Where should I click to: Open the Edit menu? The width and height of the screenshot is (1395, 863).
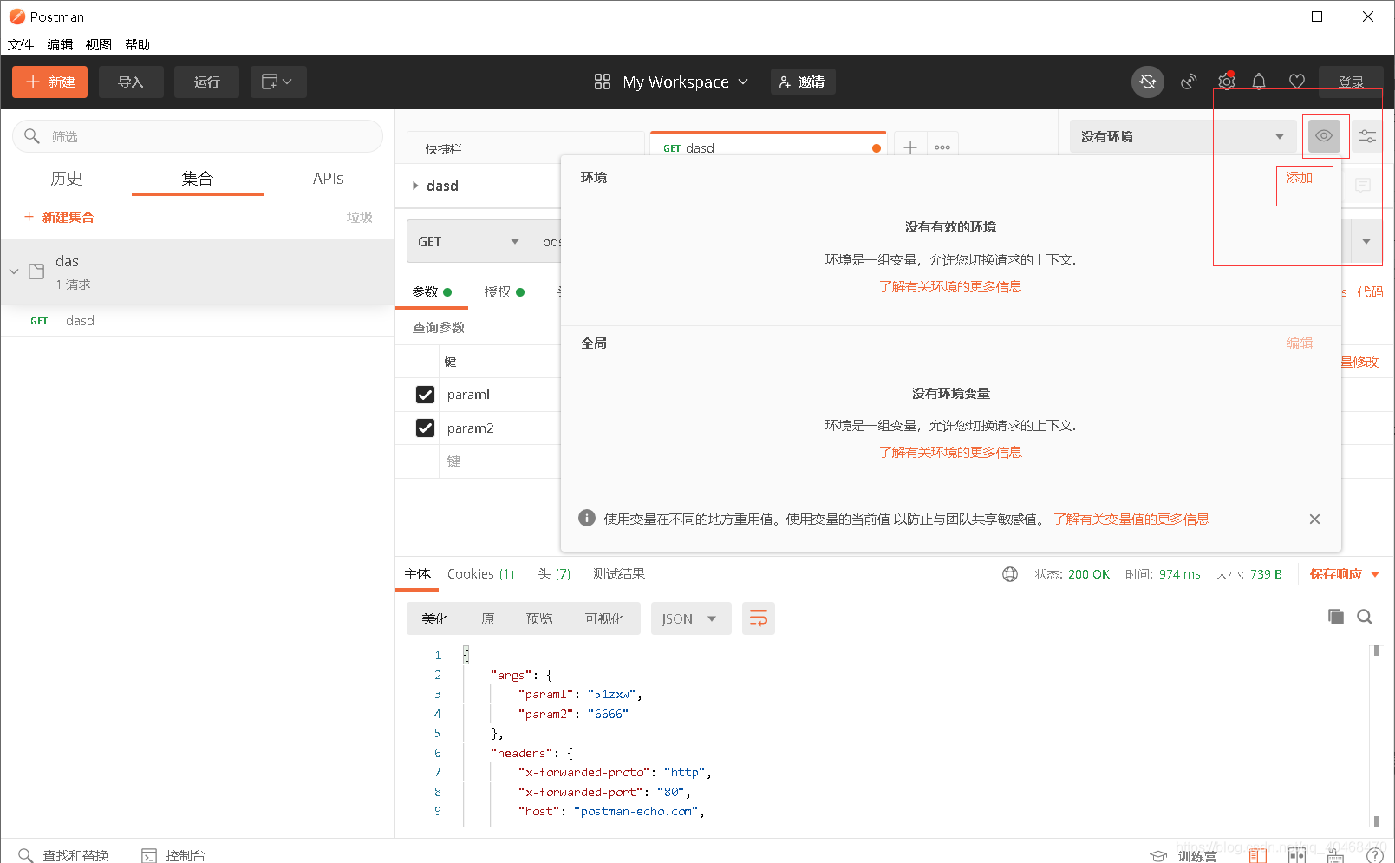coord(60,44)
